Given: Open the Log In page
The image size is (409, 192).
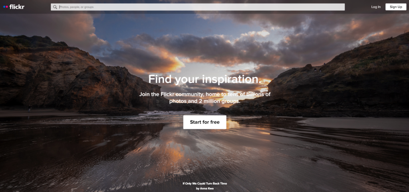Looking at the screenshot, I should coord(376,7).
